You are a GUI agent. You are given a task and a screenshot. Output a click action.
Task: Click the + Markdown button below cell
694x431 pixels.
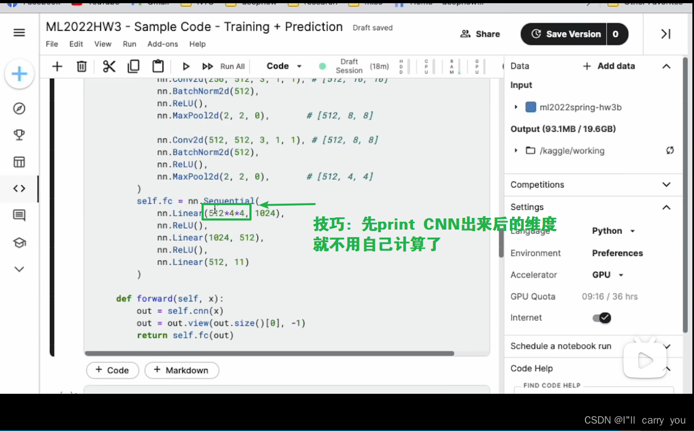pos(181,370)
